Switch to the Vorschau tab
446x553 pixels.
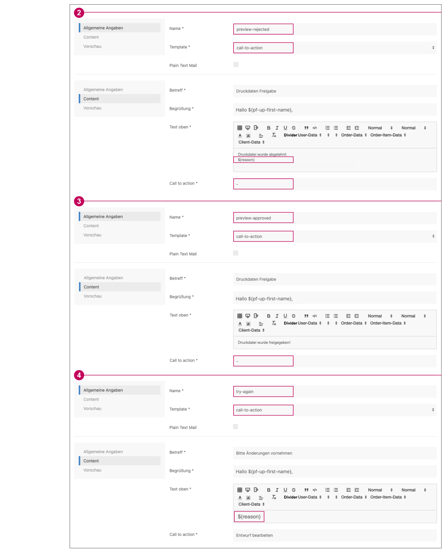92,46
